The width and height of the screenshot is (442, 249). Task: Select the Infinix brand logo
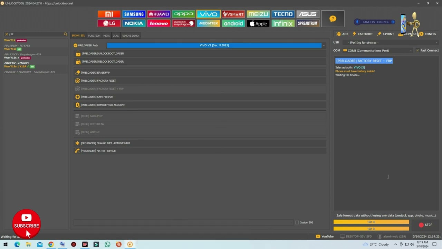tap(283, 24)
